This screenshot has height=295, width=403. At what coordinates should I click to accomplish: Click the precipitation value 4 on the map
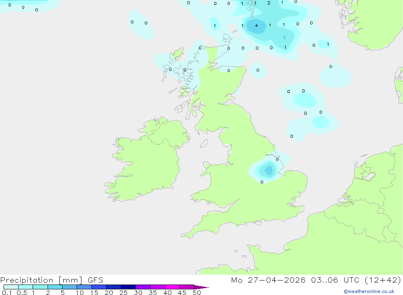[x=256, y=26]
